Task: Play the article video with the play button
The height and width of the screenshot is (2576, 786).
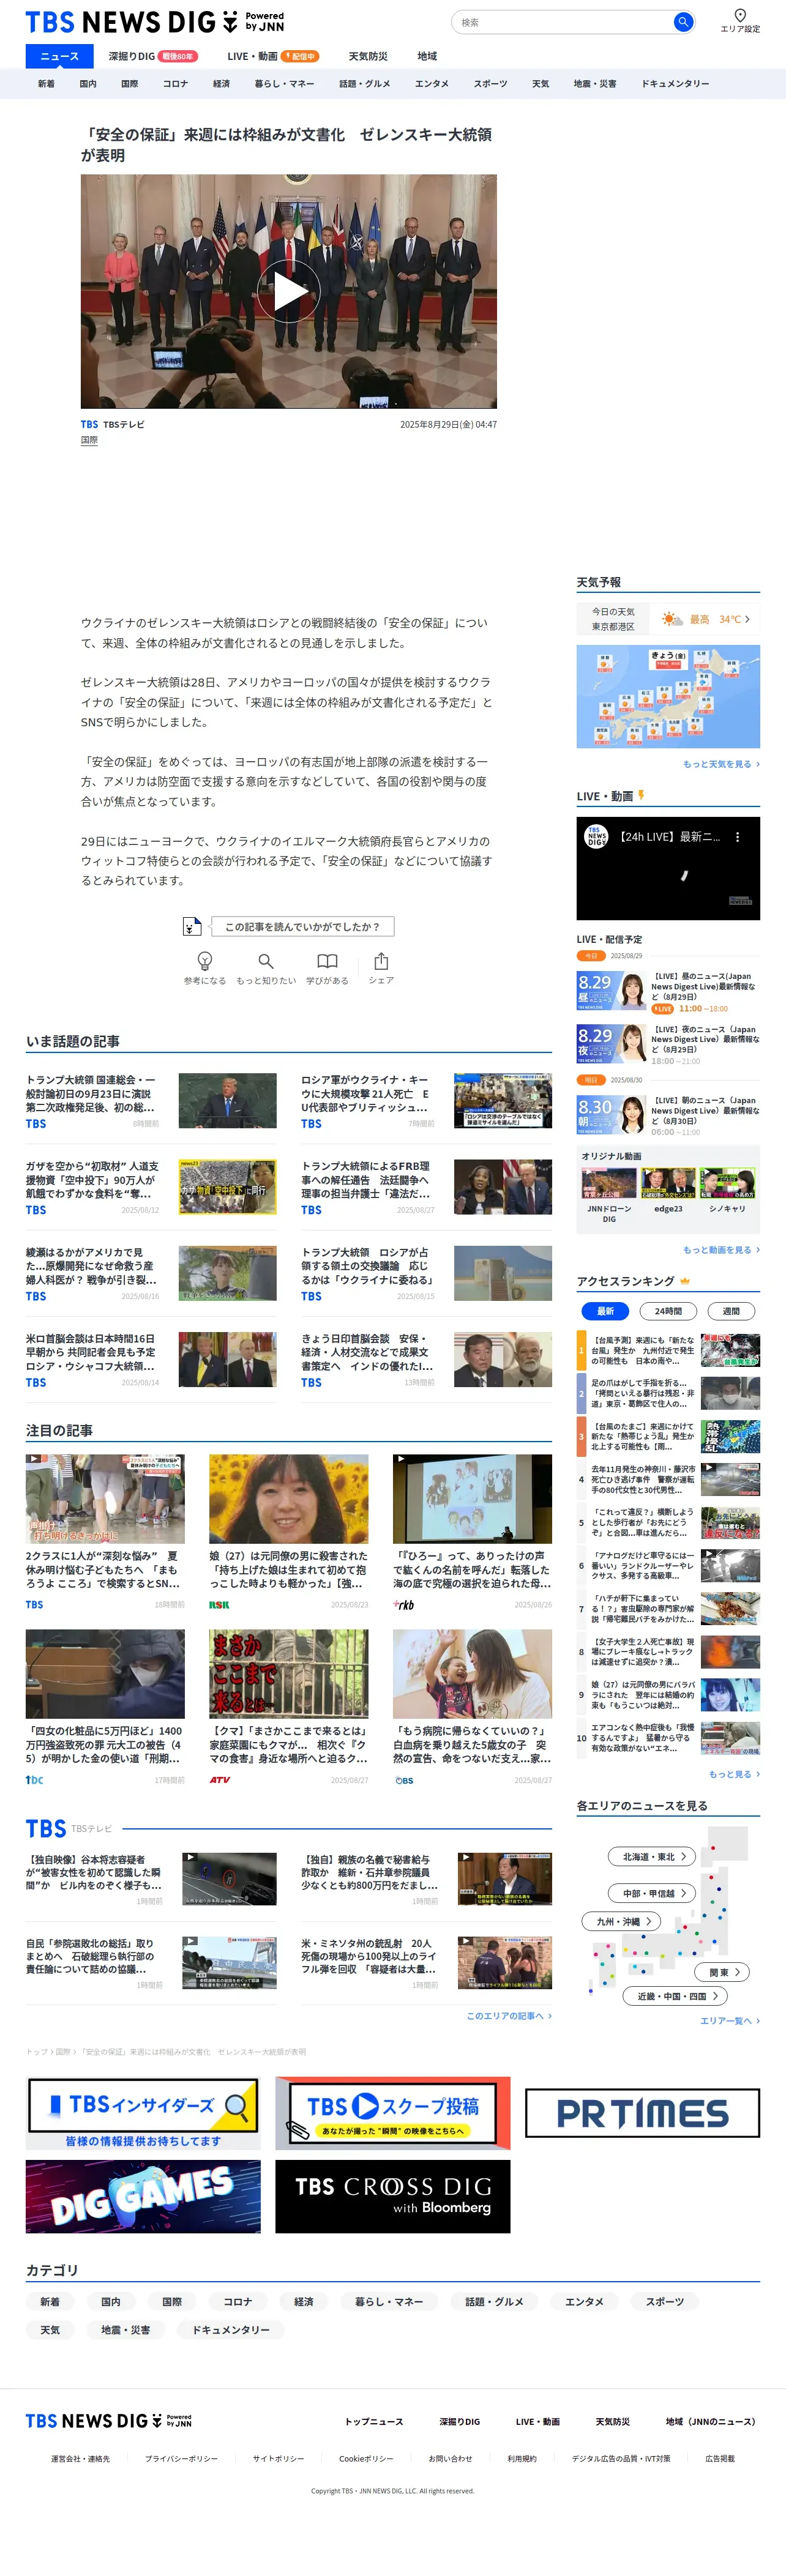Action: [289, 291]
